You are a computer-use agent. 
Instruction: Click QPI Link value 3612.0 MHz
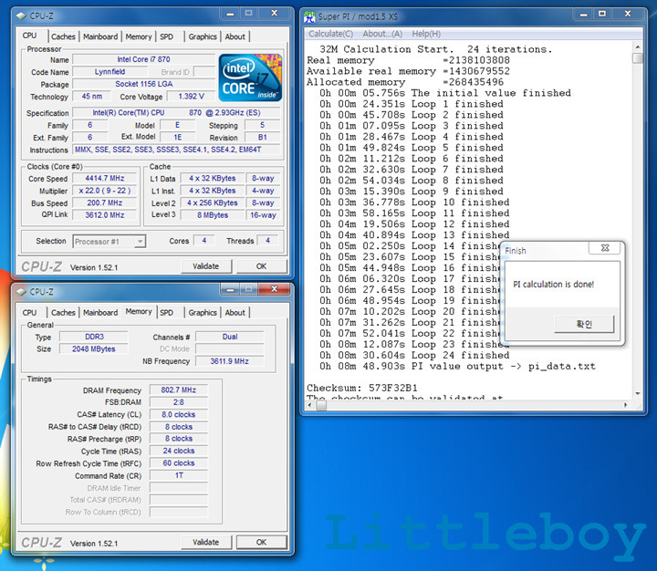[x=105, y=215]
